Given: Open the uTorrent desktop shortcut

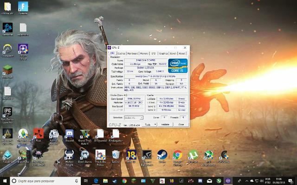Looking at the screenshot, I should pyautogui.click(x=193, y=156).
